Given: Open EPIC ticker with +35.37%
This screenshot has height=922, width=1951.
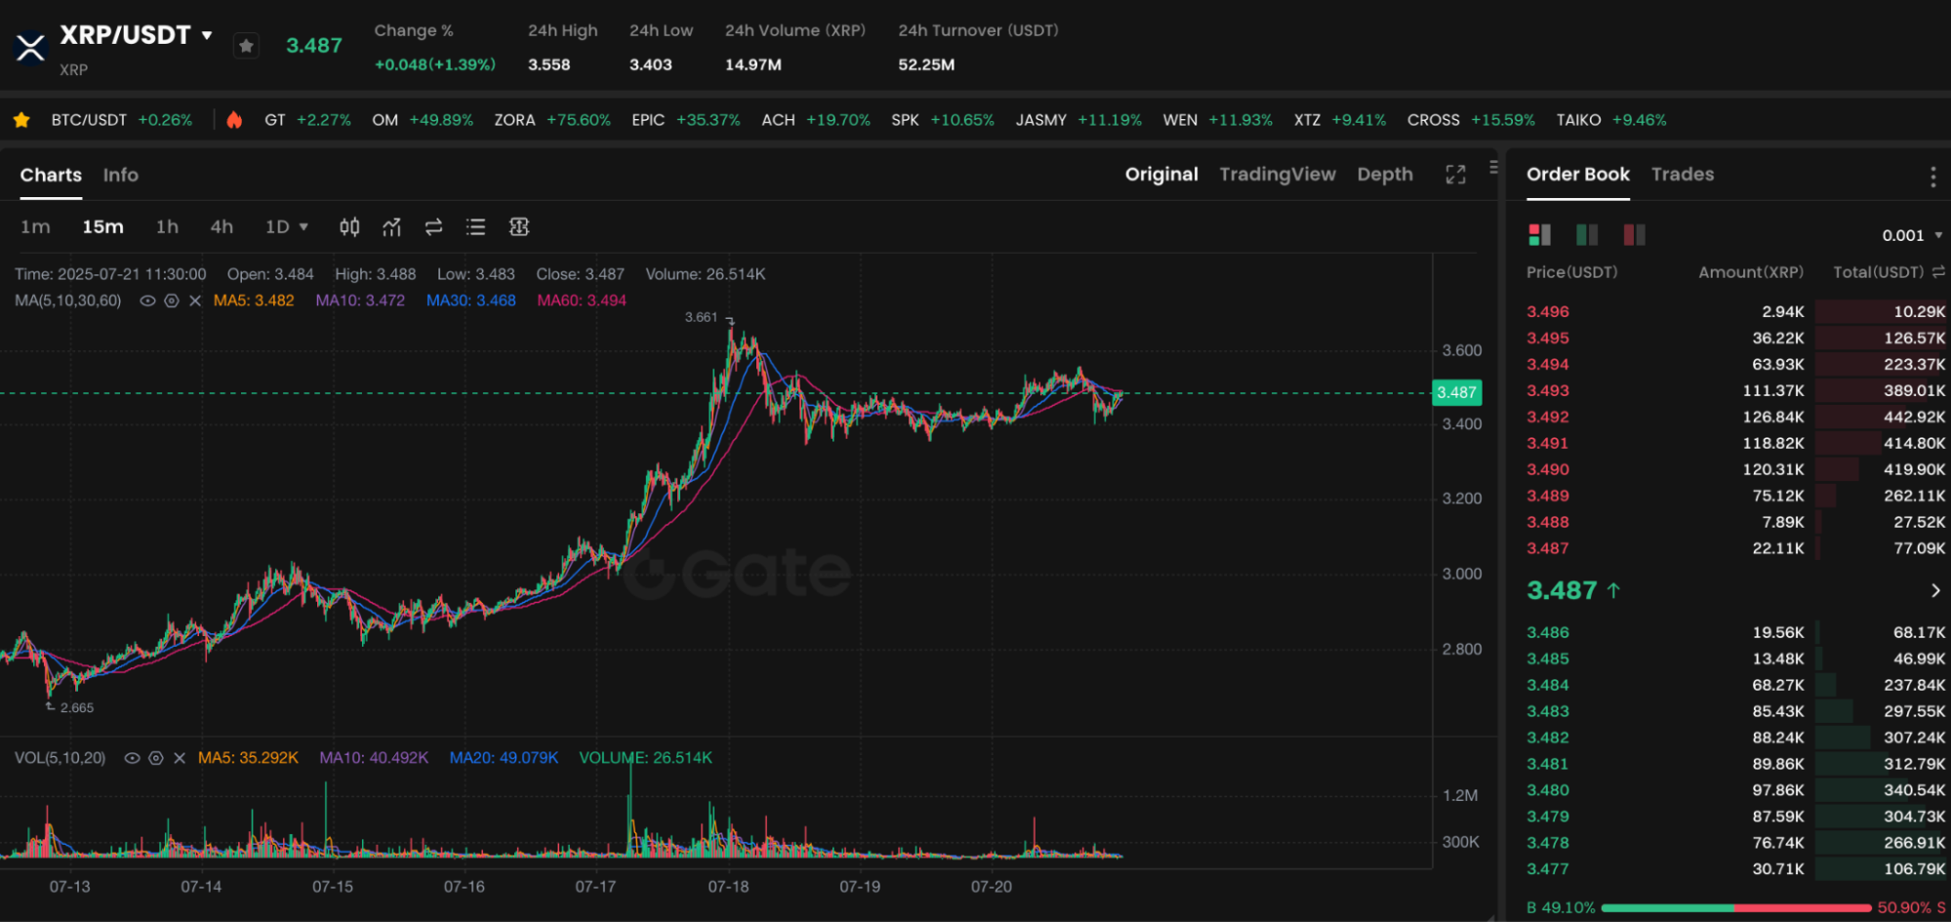Looking at the screenshot, I should (685, 120).
